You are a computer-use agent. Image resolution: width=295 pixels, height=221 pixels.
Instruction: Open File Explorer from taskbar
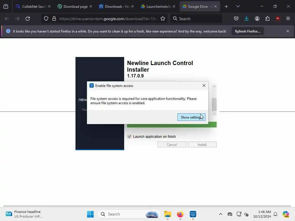[x=167, y=214]
